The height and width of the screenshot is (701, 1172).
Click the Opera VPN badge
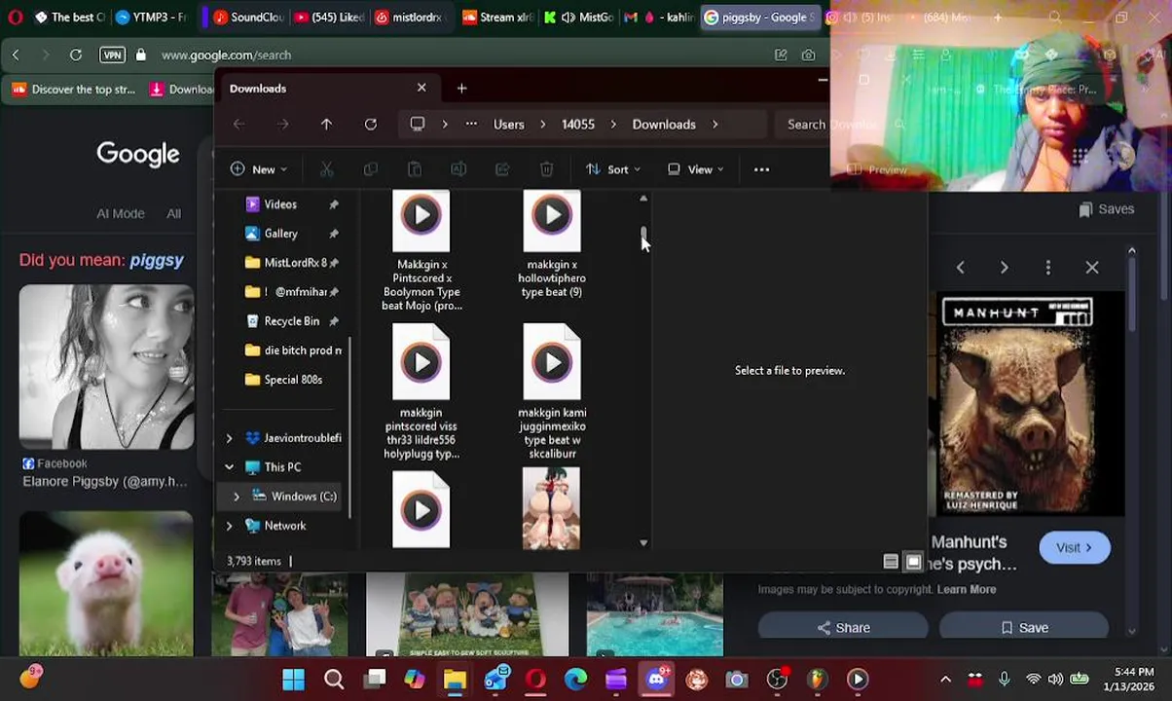pyautogui.click(x=113, y=55)
